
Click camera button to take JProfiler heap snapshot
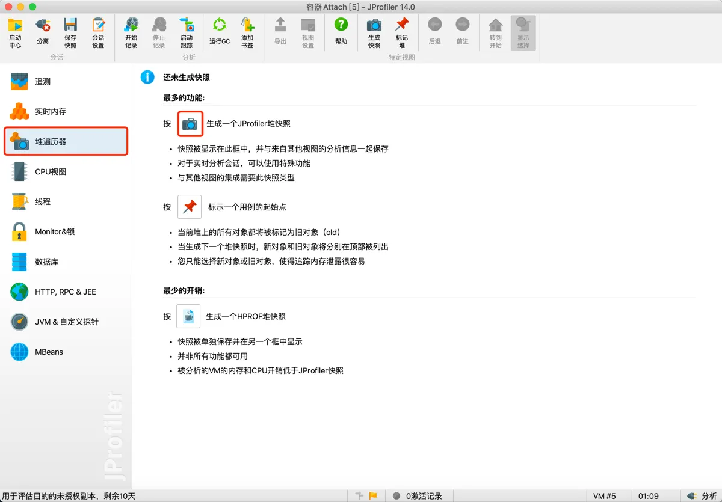coord(190,124)
